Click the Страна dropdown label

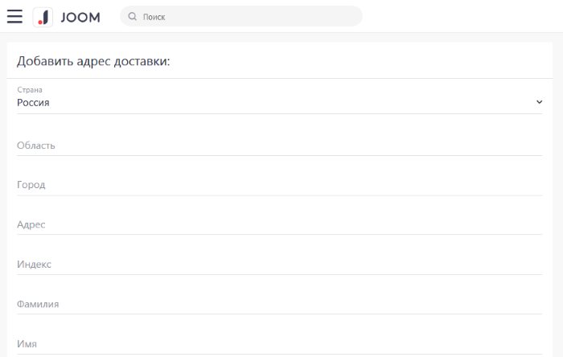click(30, 90)
